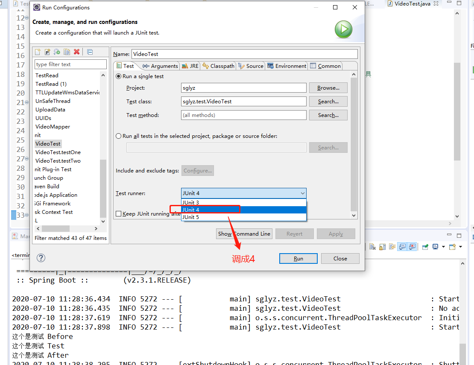This screenshot has width=474, height=365.
Task: Pin the console view
Action: coord(425,246)
